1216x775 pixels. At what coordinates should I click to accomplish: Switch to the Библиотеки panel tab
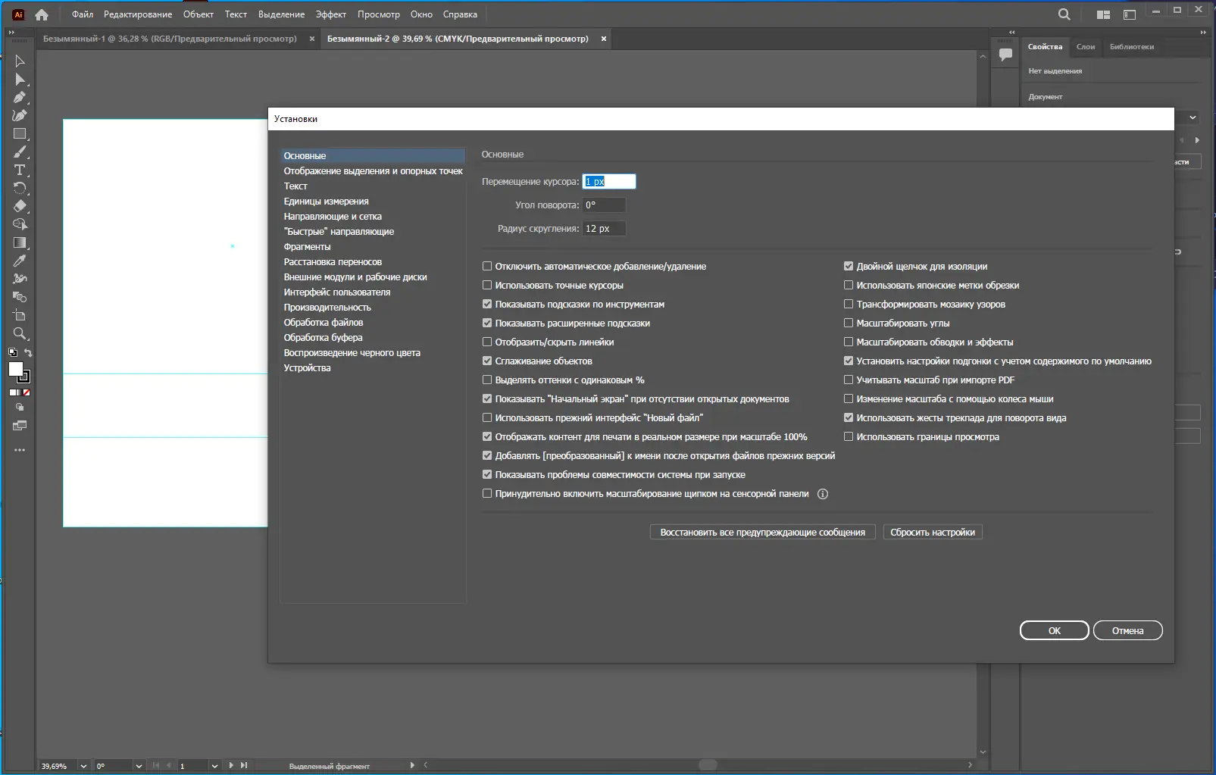tap(1132, 47)
